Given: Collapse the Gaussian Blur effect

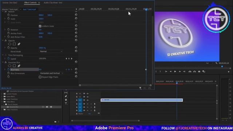Looking at the screenshot, I should click(3, 62).
